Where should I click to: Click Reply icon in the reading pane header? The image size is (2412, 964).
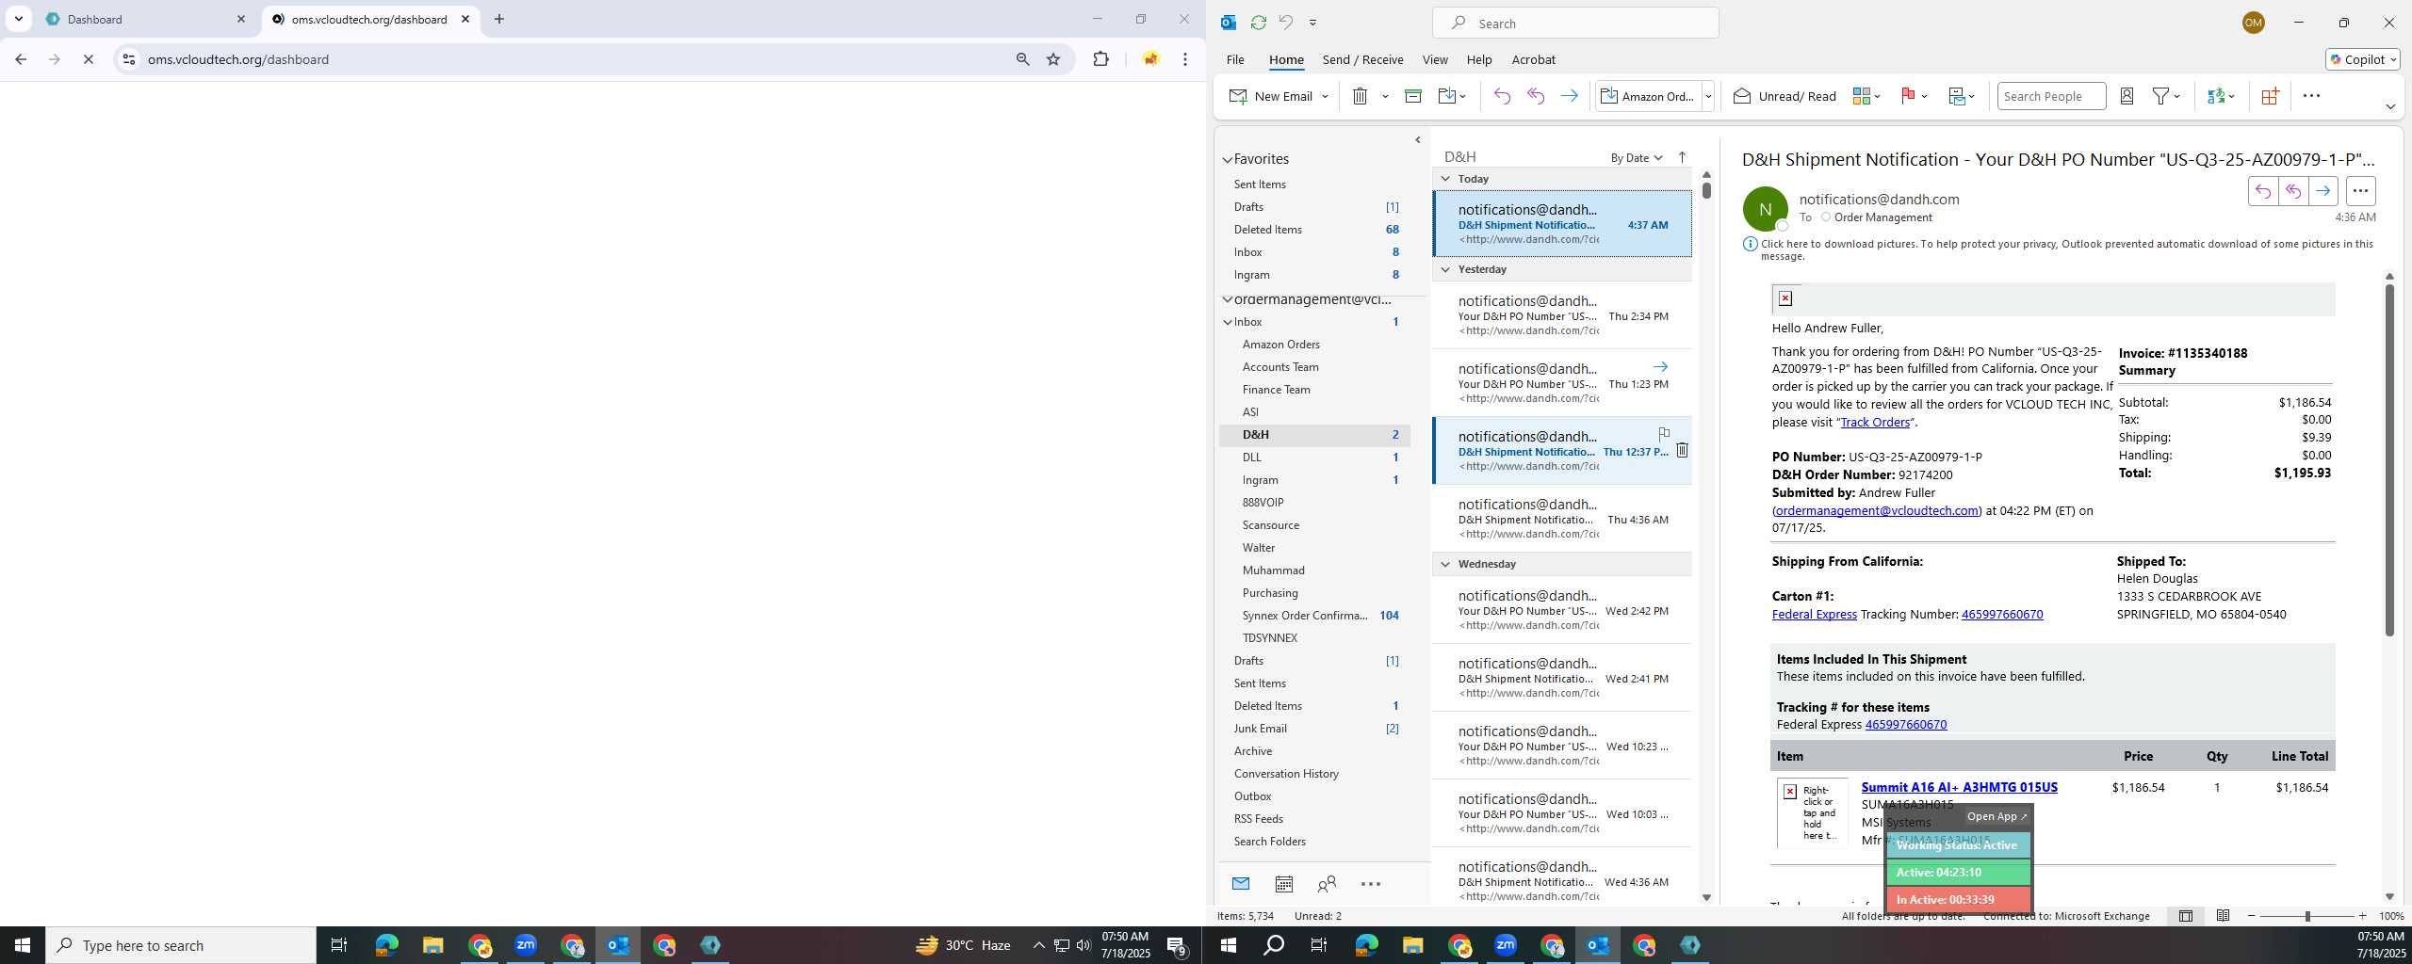(2263, 191)
